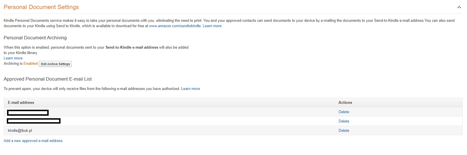The height and width of the screenshot is (155, 467).
Task: Click the Personal Document Archiving heading
Action: pyautogui.click(x=35, y=38)
